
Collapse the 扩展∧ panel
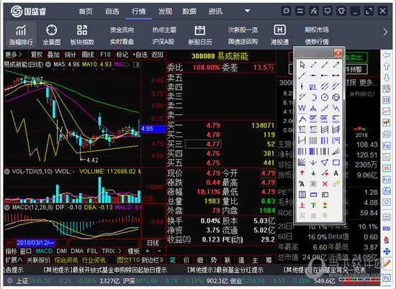14,260
